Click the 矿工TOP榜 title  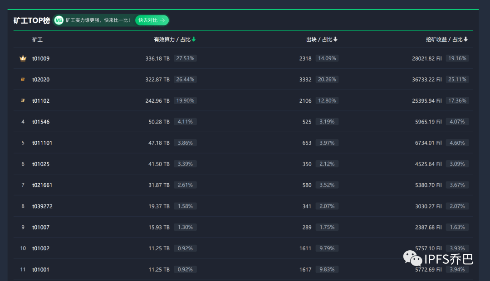(x=32, y=21)
